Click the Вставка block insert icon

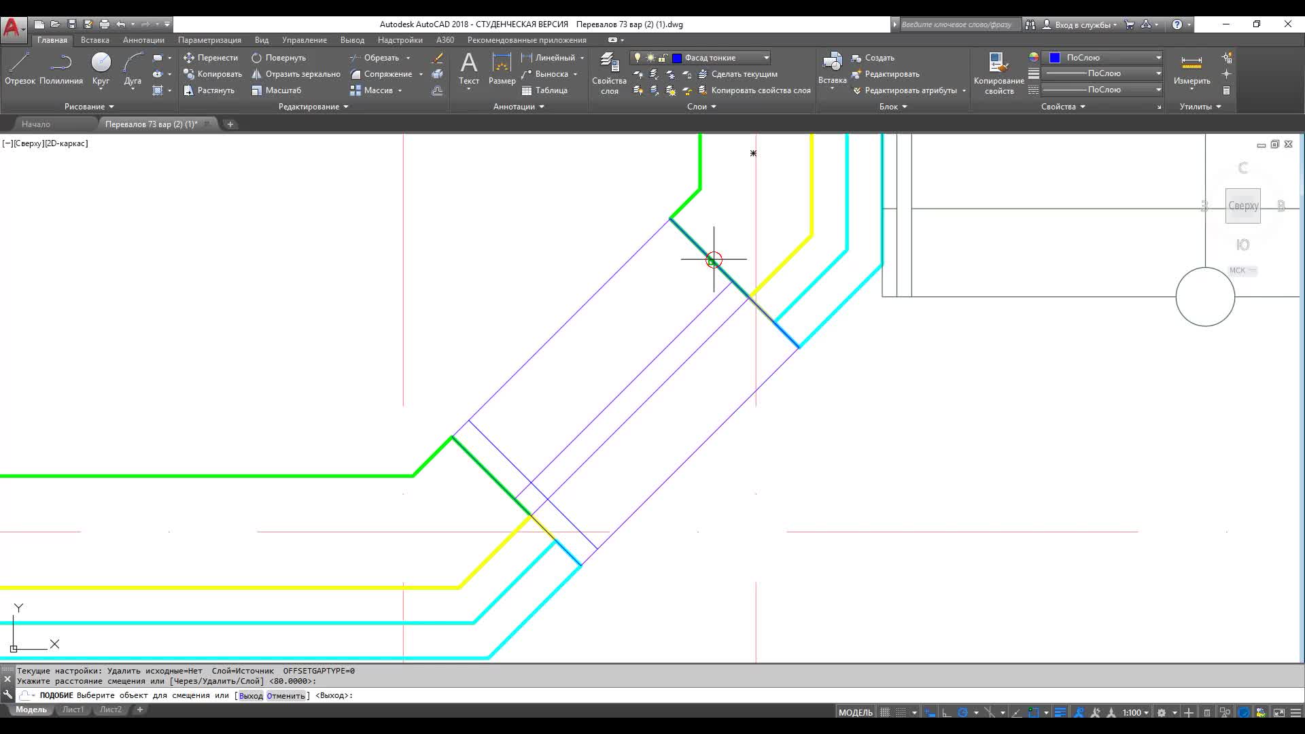click(x=832, y=62)
